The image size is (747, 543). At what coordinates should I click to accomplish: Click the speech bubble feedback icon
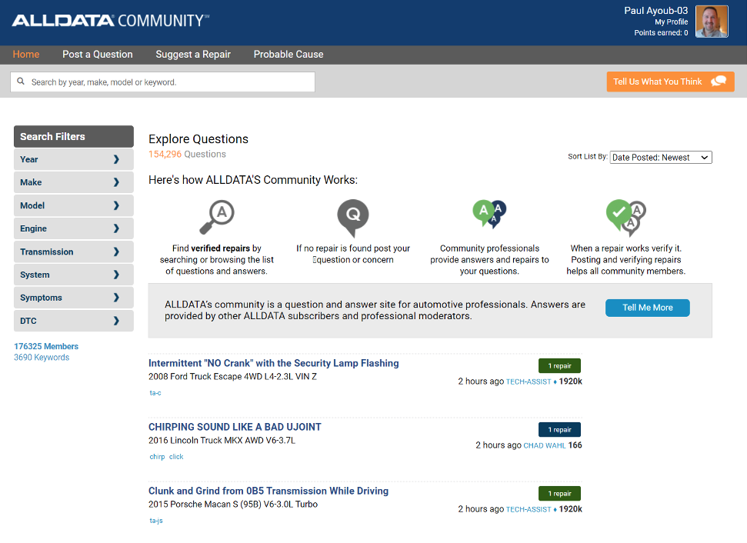point(719,82)
